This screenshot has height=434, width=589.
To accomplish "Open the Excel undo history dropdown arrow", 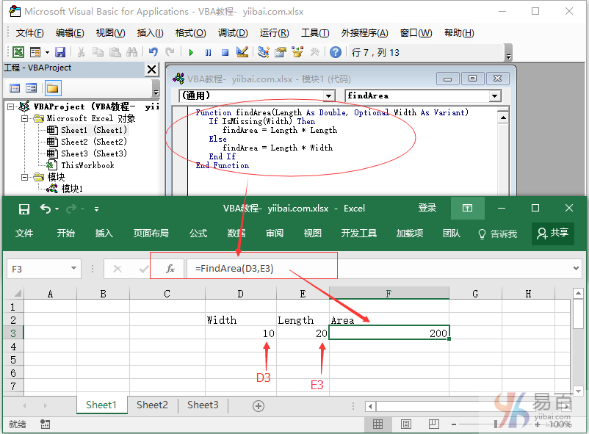I will point(57,209).
